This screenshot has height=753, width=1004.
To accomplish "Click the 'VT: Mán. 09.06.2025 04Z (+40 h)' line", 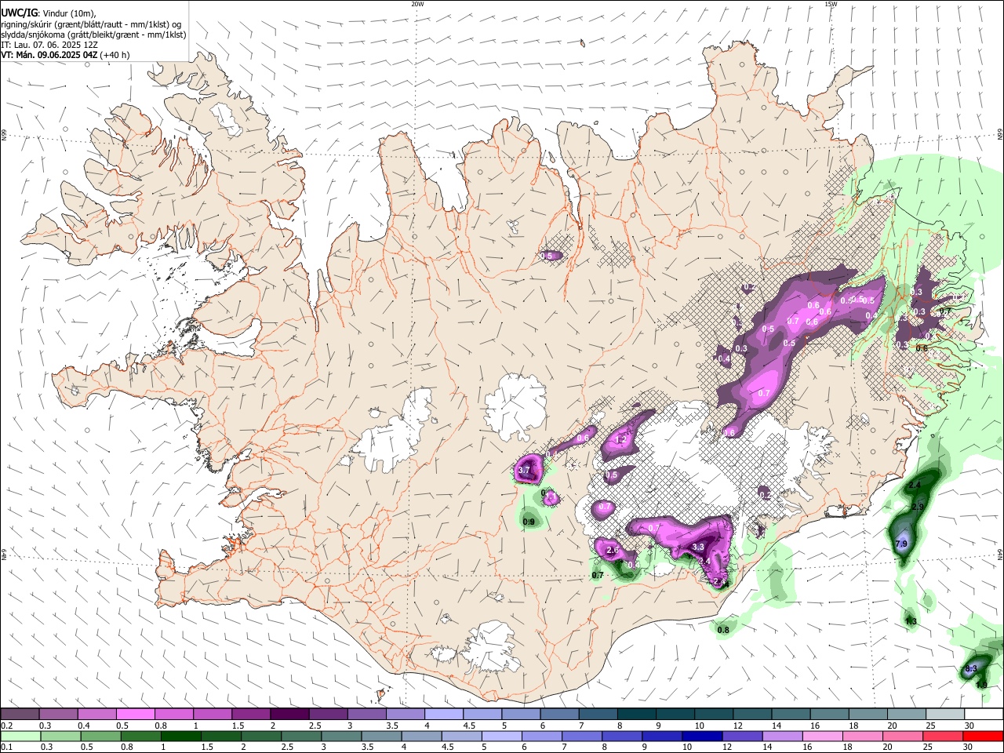I will click(x=65, y=55).
